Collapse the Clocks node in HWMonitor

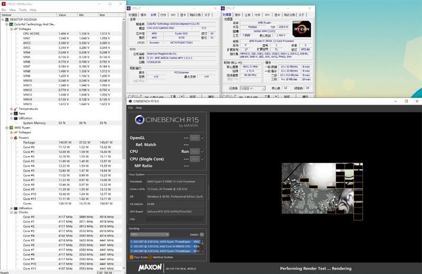pyautogui.click(x=11, y=212)
